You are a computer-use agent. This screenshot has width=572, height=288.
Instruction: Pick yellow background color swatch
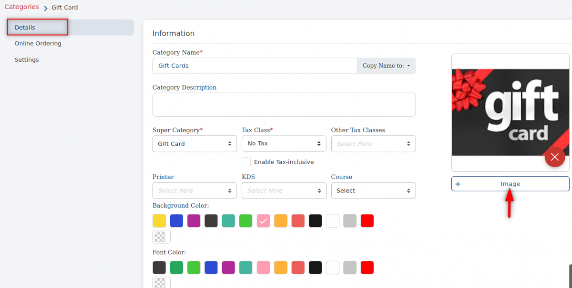pyautogui.click(x=159, y=221)
